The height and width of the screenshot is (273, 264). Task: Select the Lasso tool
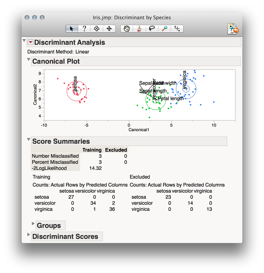(x=152, y=28)
